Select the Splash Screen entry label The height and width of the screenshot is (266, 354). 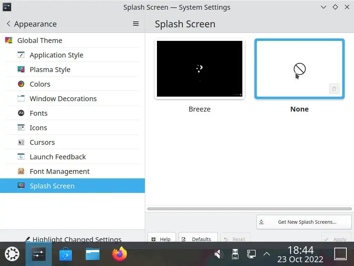pyautogui.click(x=52, y=186)
